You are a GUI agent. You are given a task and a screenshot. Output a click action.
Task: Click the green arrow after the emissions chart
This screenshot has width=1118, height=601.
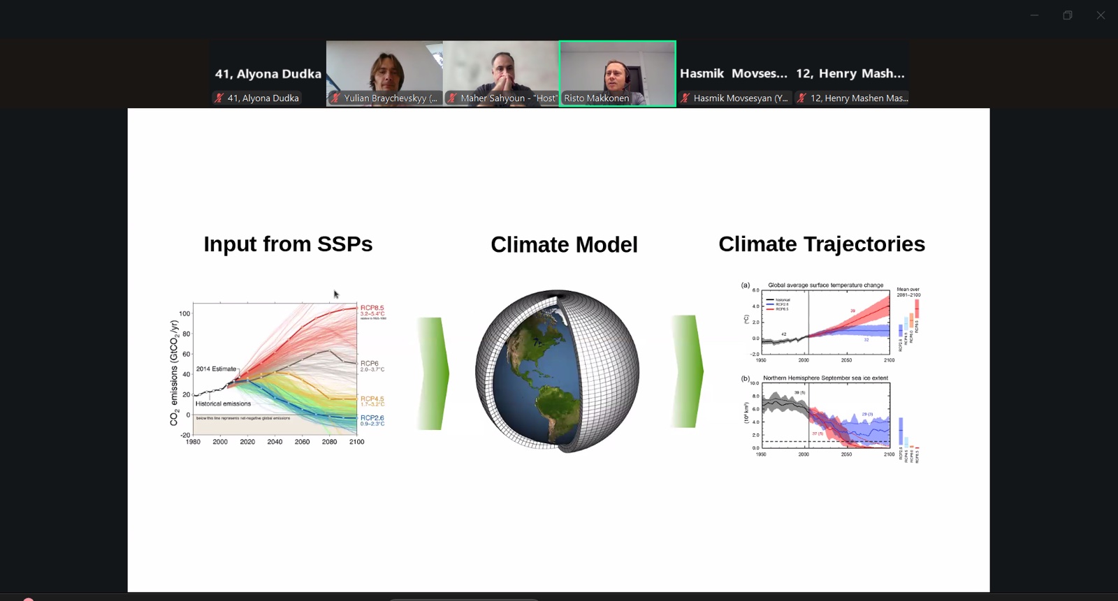click(x=433, y=373)
